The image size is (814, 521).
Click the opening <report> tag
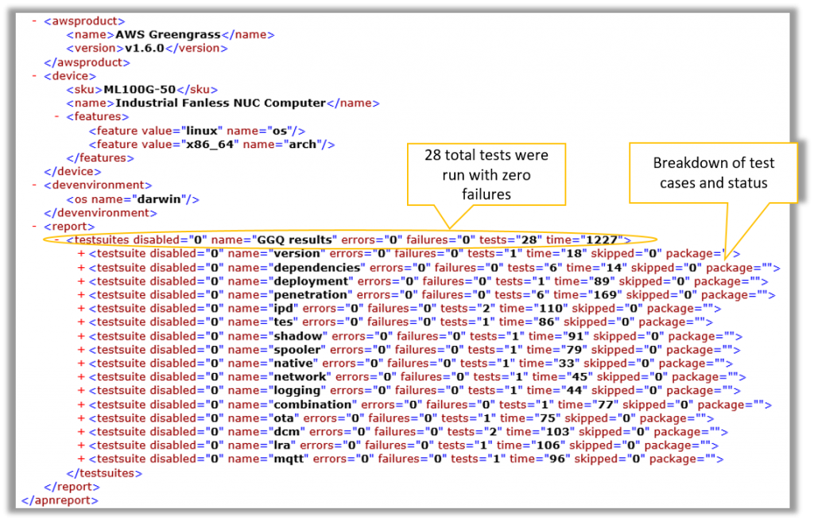(70, 227)
